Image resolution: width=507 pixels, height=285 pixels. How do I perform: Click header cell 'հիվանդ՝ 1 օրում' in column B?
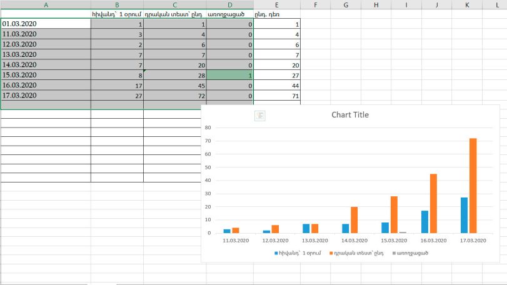coord(117,14)
